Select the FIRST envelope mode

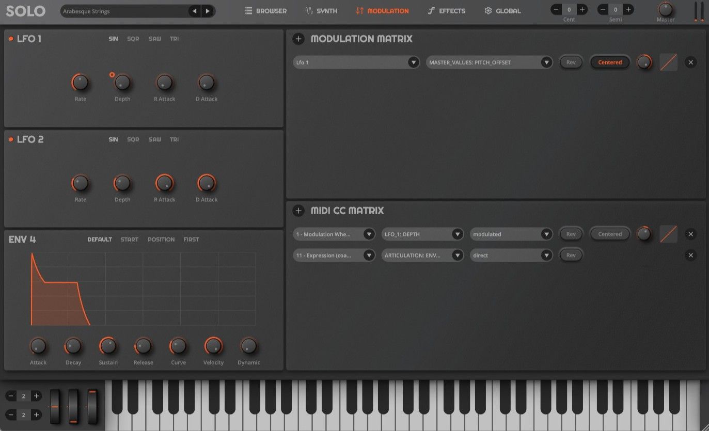[191, 239]
